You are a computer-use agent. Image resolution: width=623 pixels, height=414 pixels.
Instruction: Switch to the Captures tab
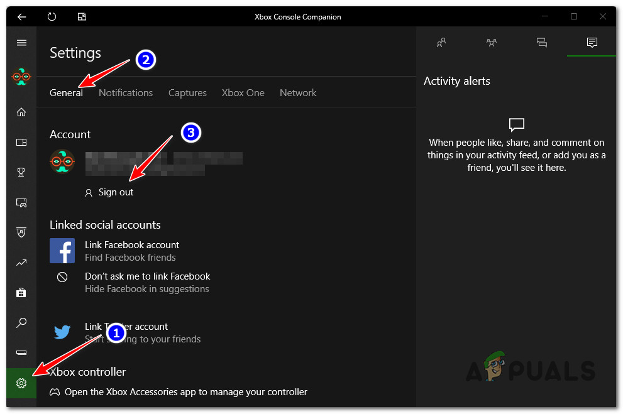[187, 93]
